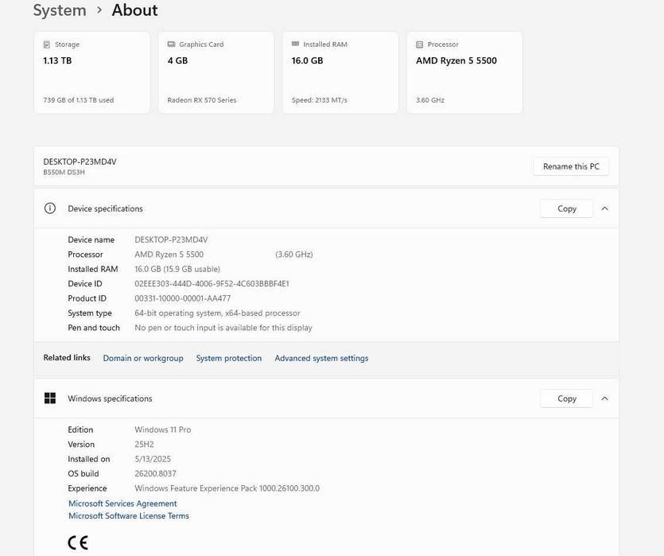Select the AMD Ryzen 5 5500 card

click(x=464, y=73)
